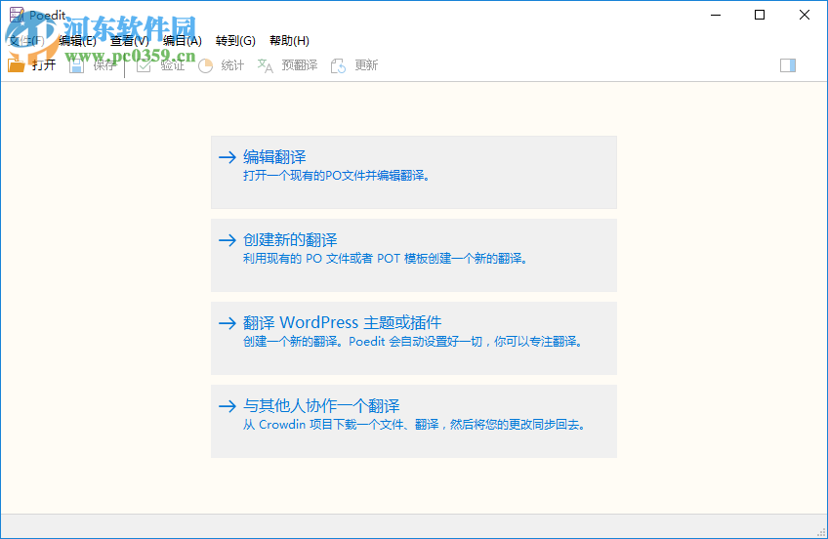Click description 打开一个现有的PO文件并编辑翻译
The width and height of the screenshot is (828, 539).
point(336,176)
